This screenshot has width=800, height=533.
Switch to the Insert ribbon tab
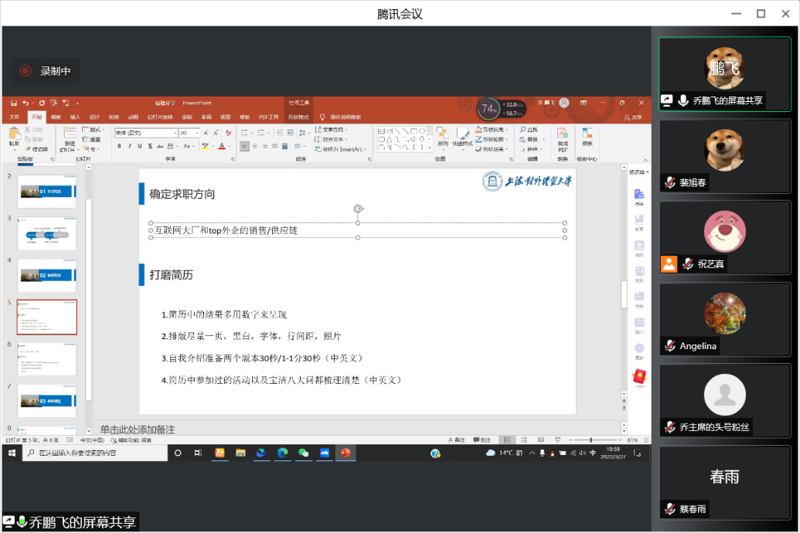point(75,117)
